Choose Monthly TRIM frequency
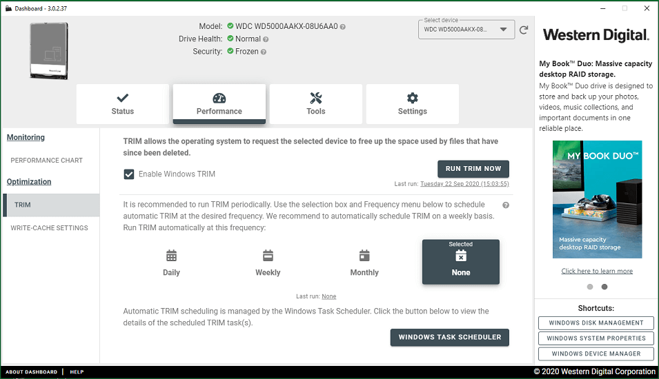Image resolution: width=659 pixels, height=379 pixels. point(364,263)
